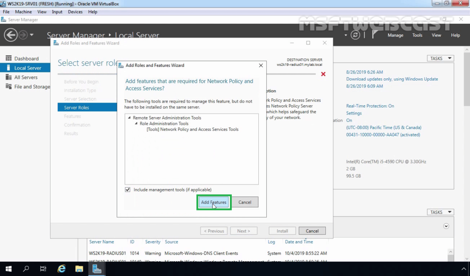The width and height of the screenshot is (470, 276).
Task: Open the Pacific Time zone link
Action: click(384, 127)
